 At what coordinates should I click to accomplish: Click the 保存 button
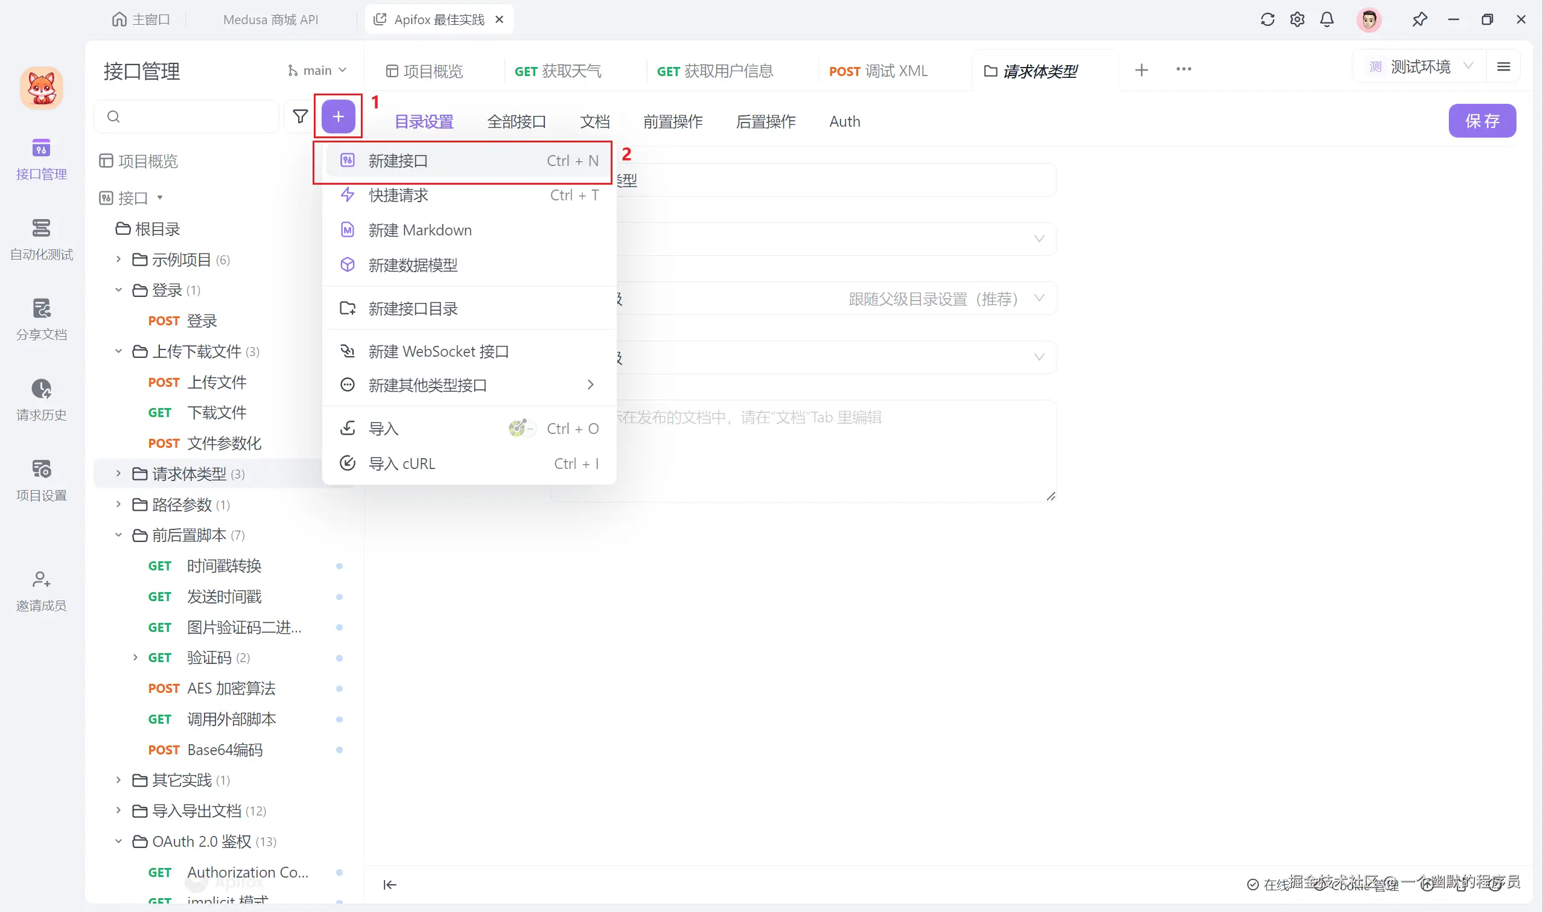[x=1482, y=121]
